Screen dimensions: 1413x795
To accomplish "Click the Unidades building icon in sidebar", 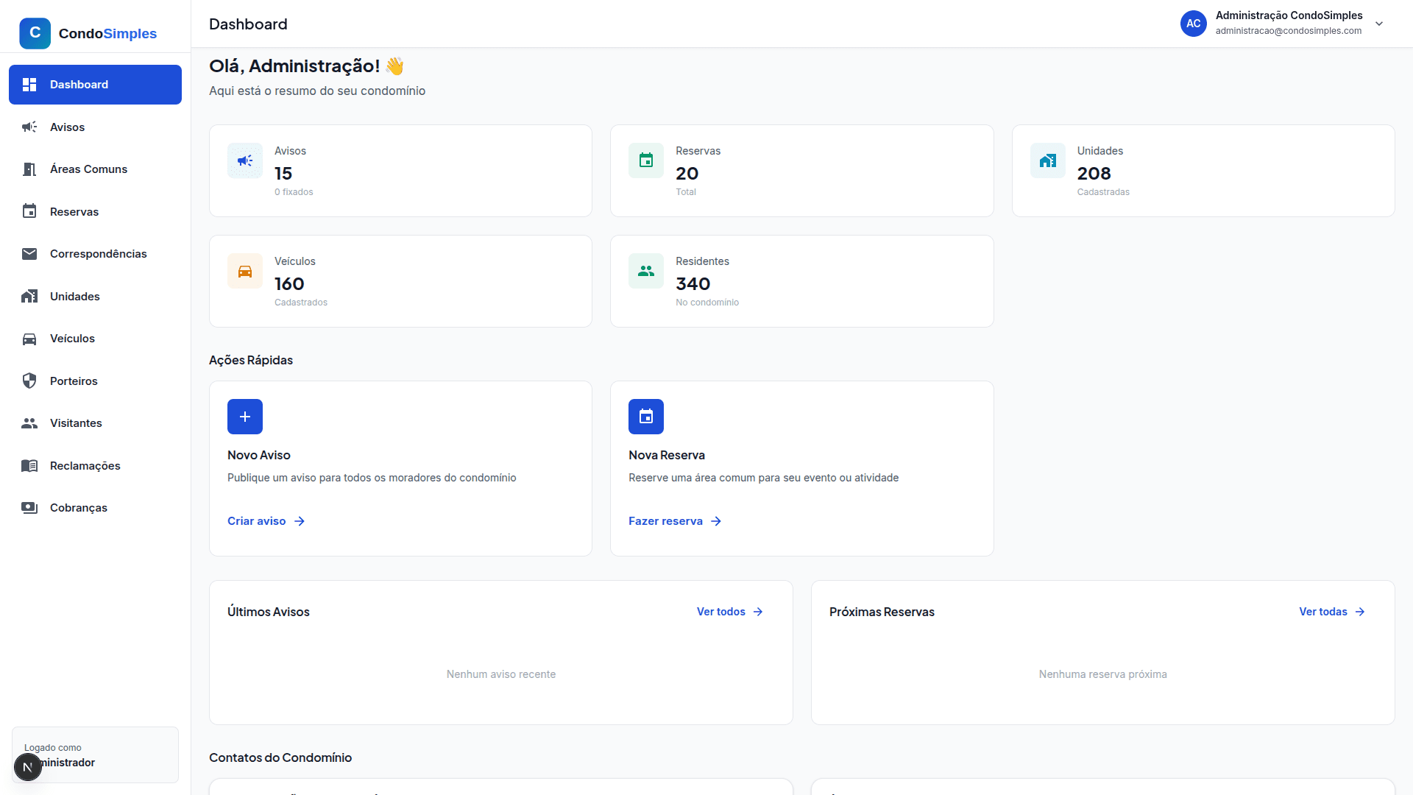I will click(29, 296).
